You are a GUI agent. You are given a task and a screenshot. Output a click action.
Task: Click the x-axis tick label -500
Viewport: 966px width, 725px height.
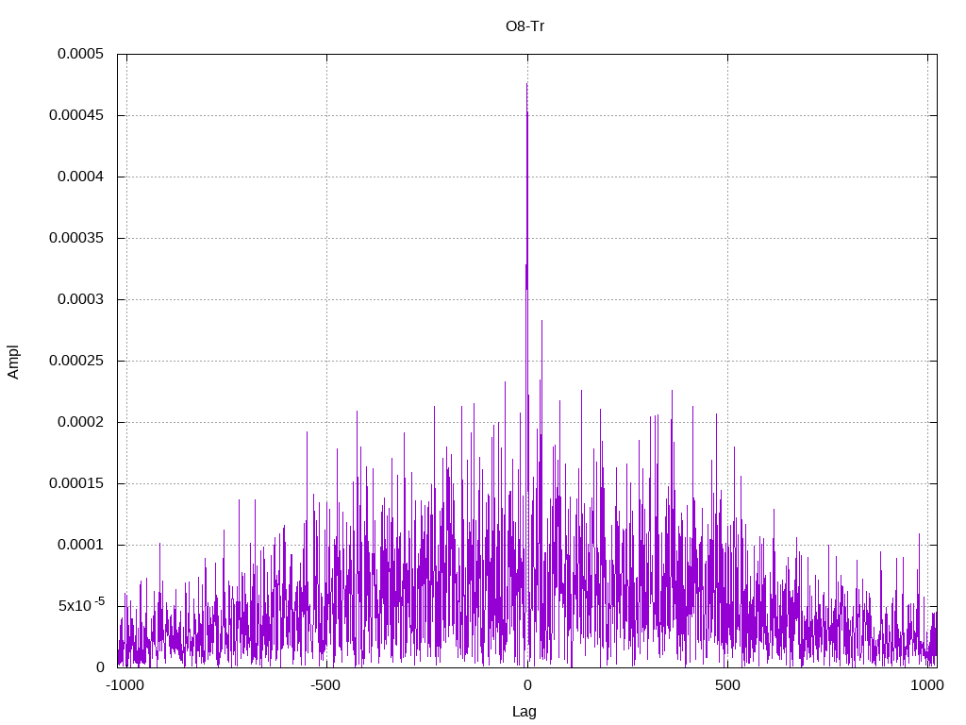point(325,685)
